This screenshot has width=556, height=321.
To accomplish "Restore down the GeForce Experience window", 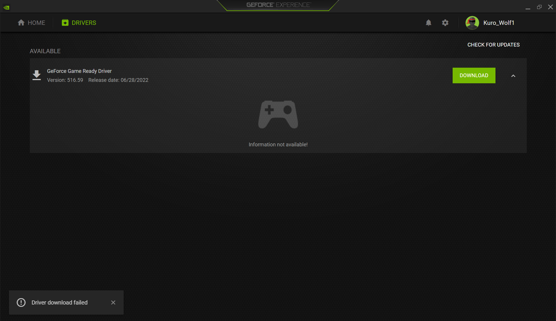I will [539, 7].
